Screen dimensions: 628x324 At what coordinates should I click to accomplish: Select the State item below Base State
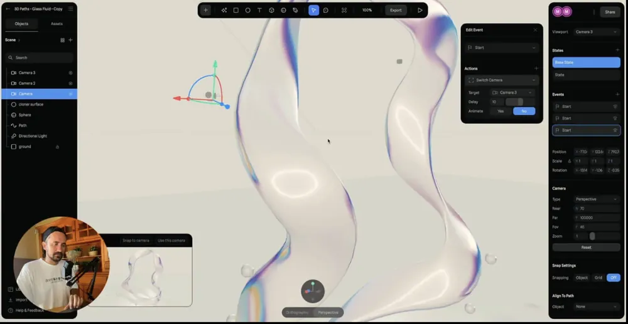pyautogui.click(x=586, y=75)
